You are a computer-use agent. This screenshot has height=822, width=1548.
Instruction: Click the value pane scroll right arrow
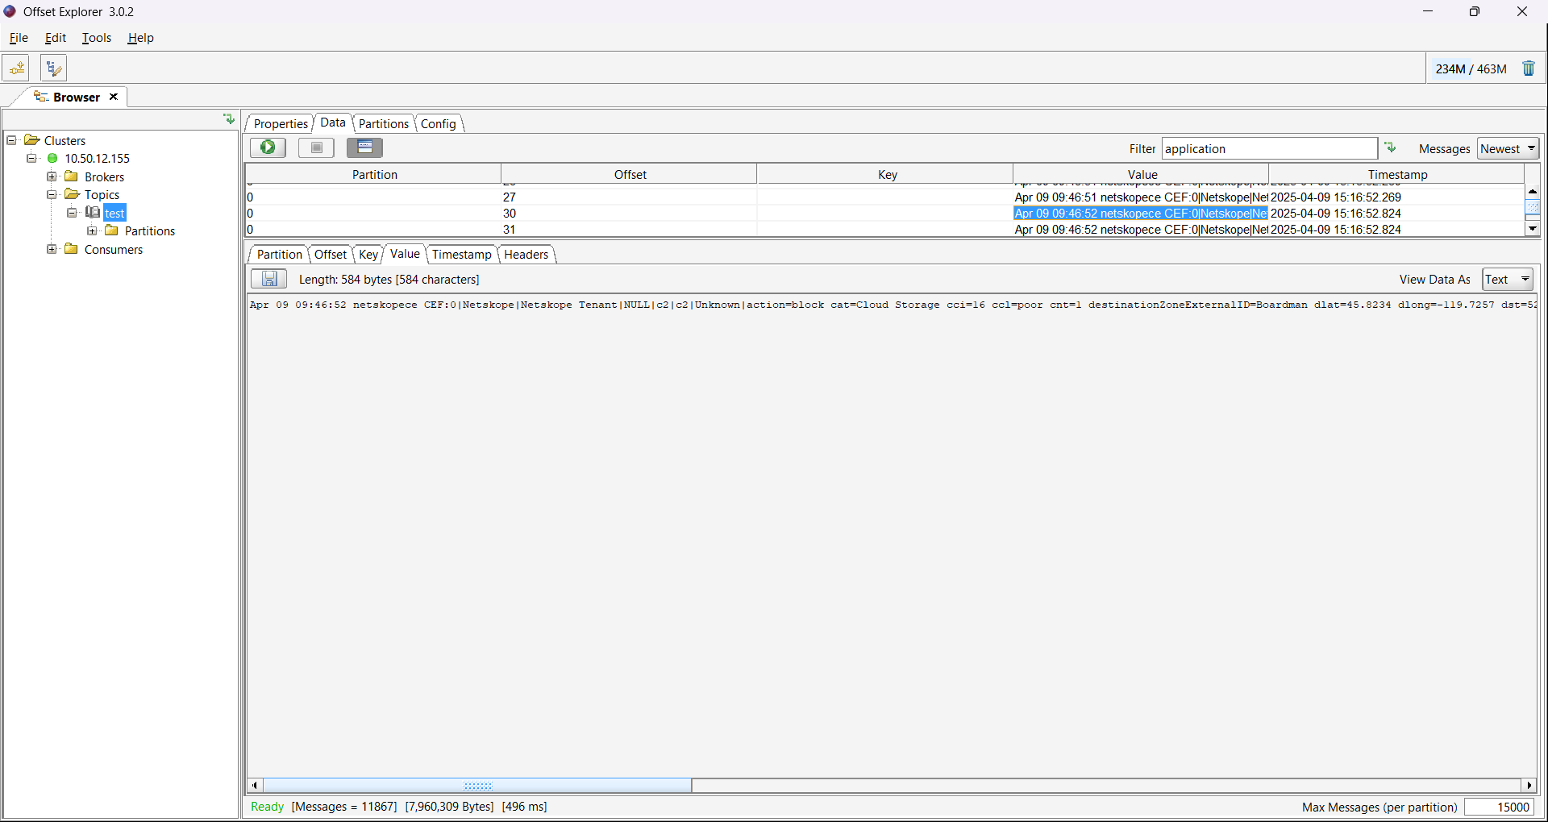(x=1529, y=785)
